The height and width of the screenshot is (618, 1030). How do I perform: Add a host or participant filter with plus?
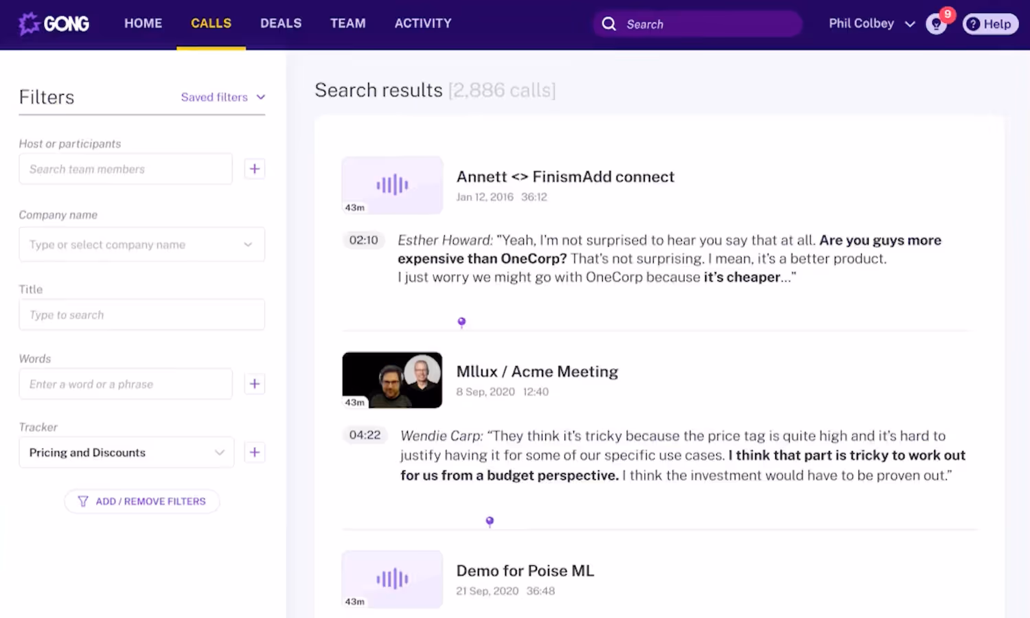[x=255, y=169]
